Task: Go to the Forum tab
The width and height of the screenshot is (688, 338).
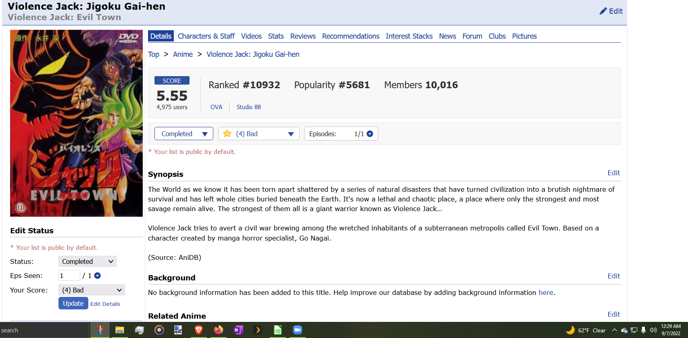Action: 472,36
